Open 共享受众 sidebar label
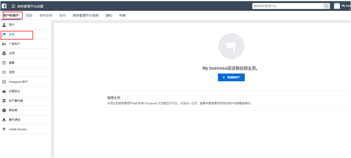The height and width of the screenshot is (158, 351). [15, 91]
